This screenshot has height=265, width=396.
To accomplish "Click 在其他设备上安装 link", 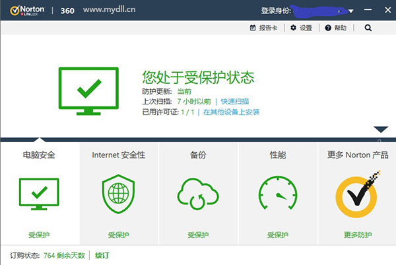I will [x=232, y=112].
